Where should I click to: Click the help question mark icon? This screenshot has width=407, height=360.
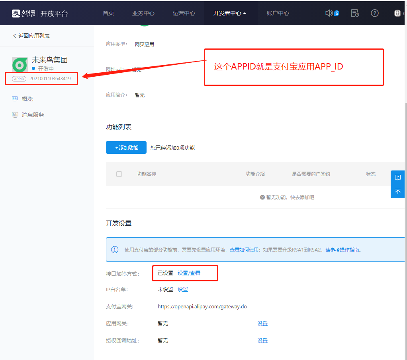click(374, 13)
